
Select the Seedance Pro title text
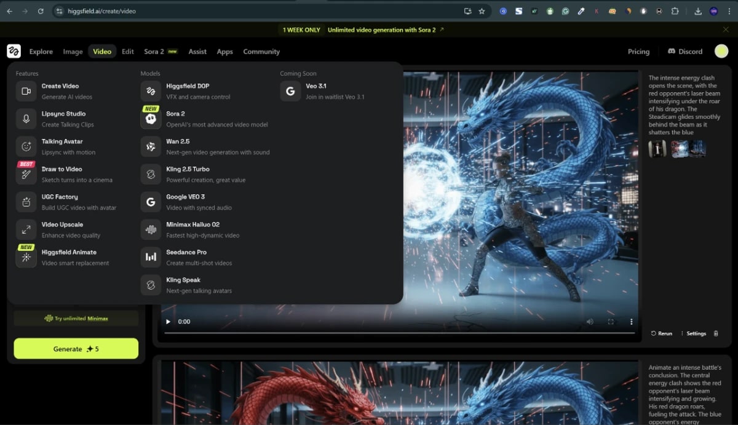click(x=186, y=252)
